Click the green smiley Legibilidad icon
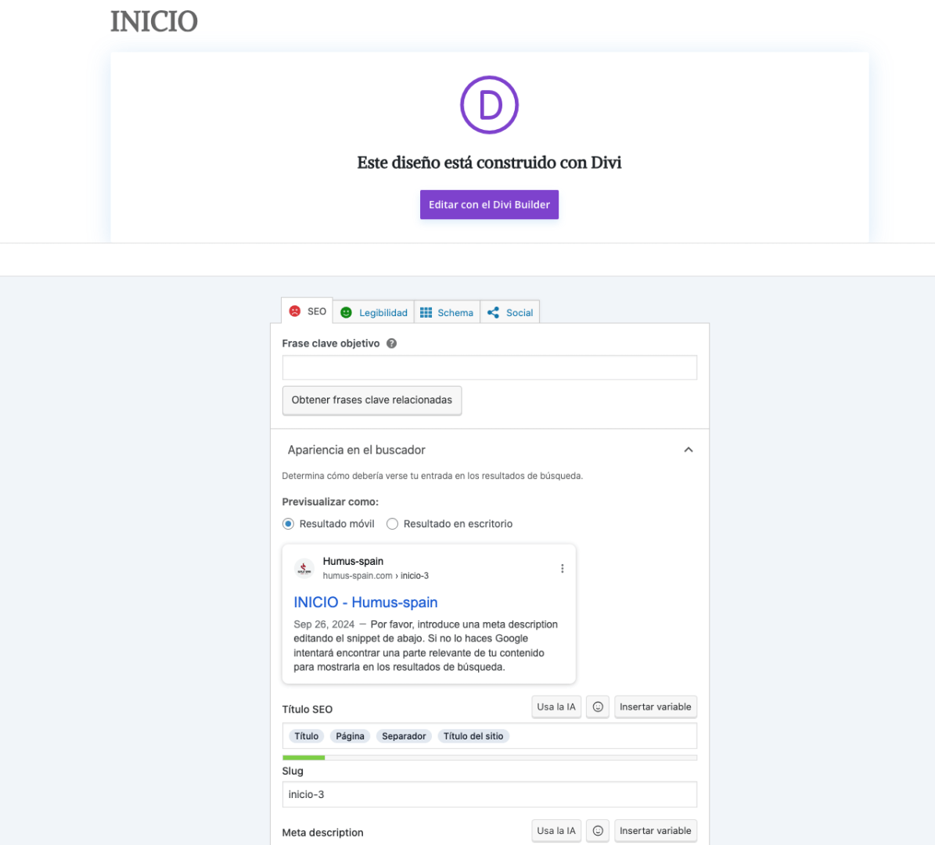Screen dimensions: 935x845 [346, 312]
